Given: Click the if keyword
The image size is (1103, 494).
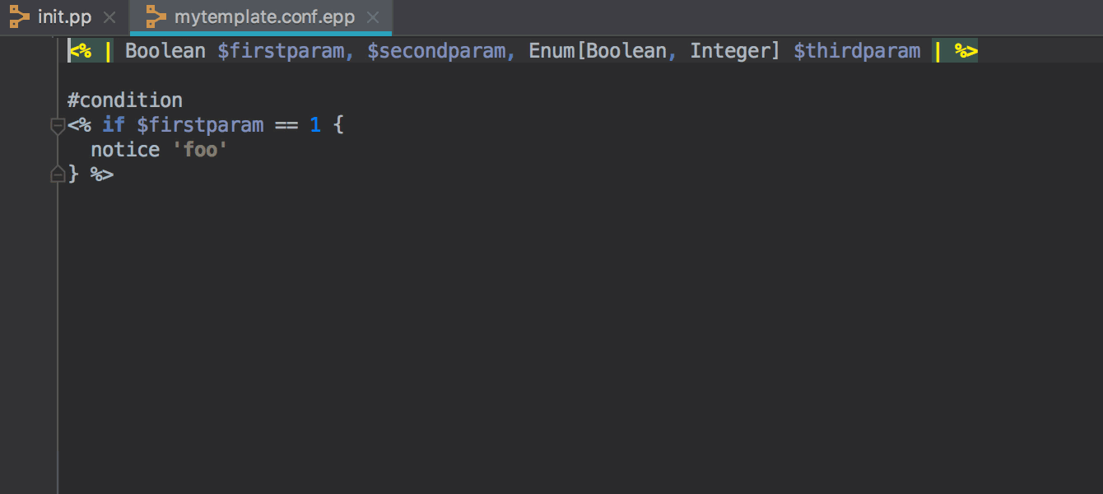Looking at the screenshot, I should point(114,125).
